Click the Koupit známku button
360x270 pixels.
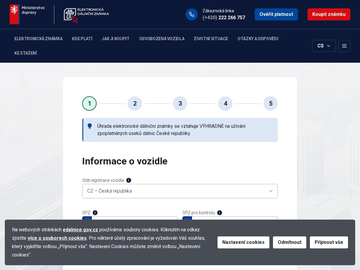pos(329,14)
